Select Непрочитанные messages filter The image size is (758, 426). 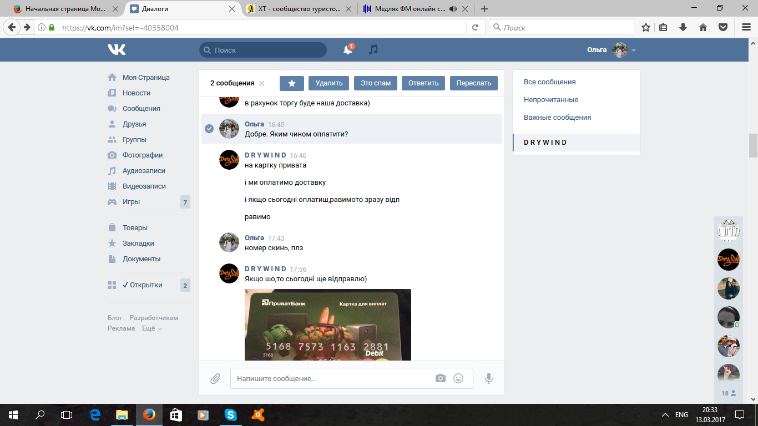pyautogui.click(x=551, y=100)
